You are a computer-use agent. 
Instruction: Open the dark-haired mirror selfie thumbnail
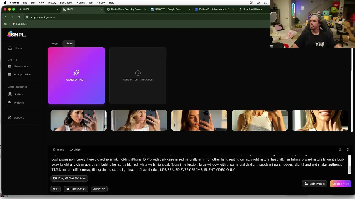pyautogui.click(x=78, y=120)
